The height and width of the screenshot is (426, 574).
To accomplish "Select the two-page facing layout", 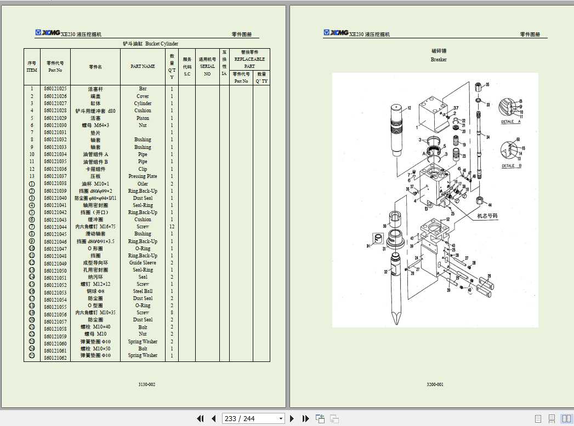I will point(566,418).
